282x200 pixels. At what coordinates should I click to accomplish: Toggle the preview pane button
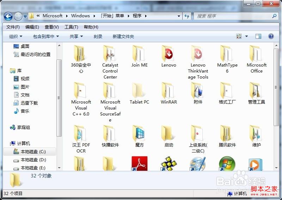tap(258, 37)
